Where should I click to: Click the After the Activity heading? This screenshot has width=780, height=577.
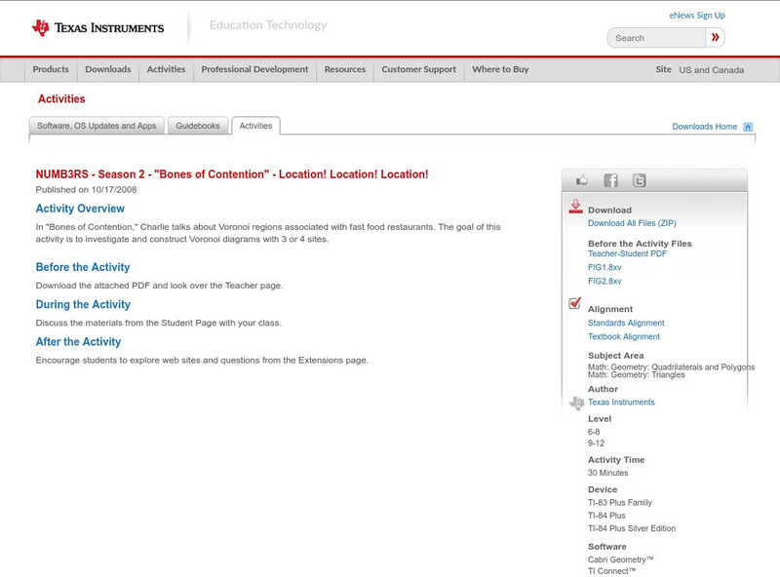[x=78, y=342]
